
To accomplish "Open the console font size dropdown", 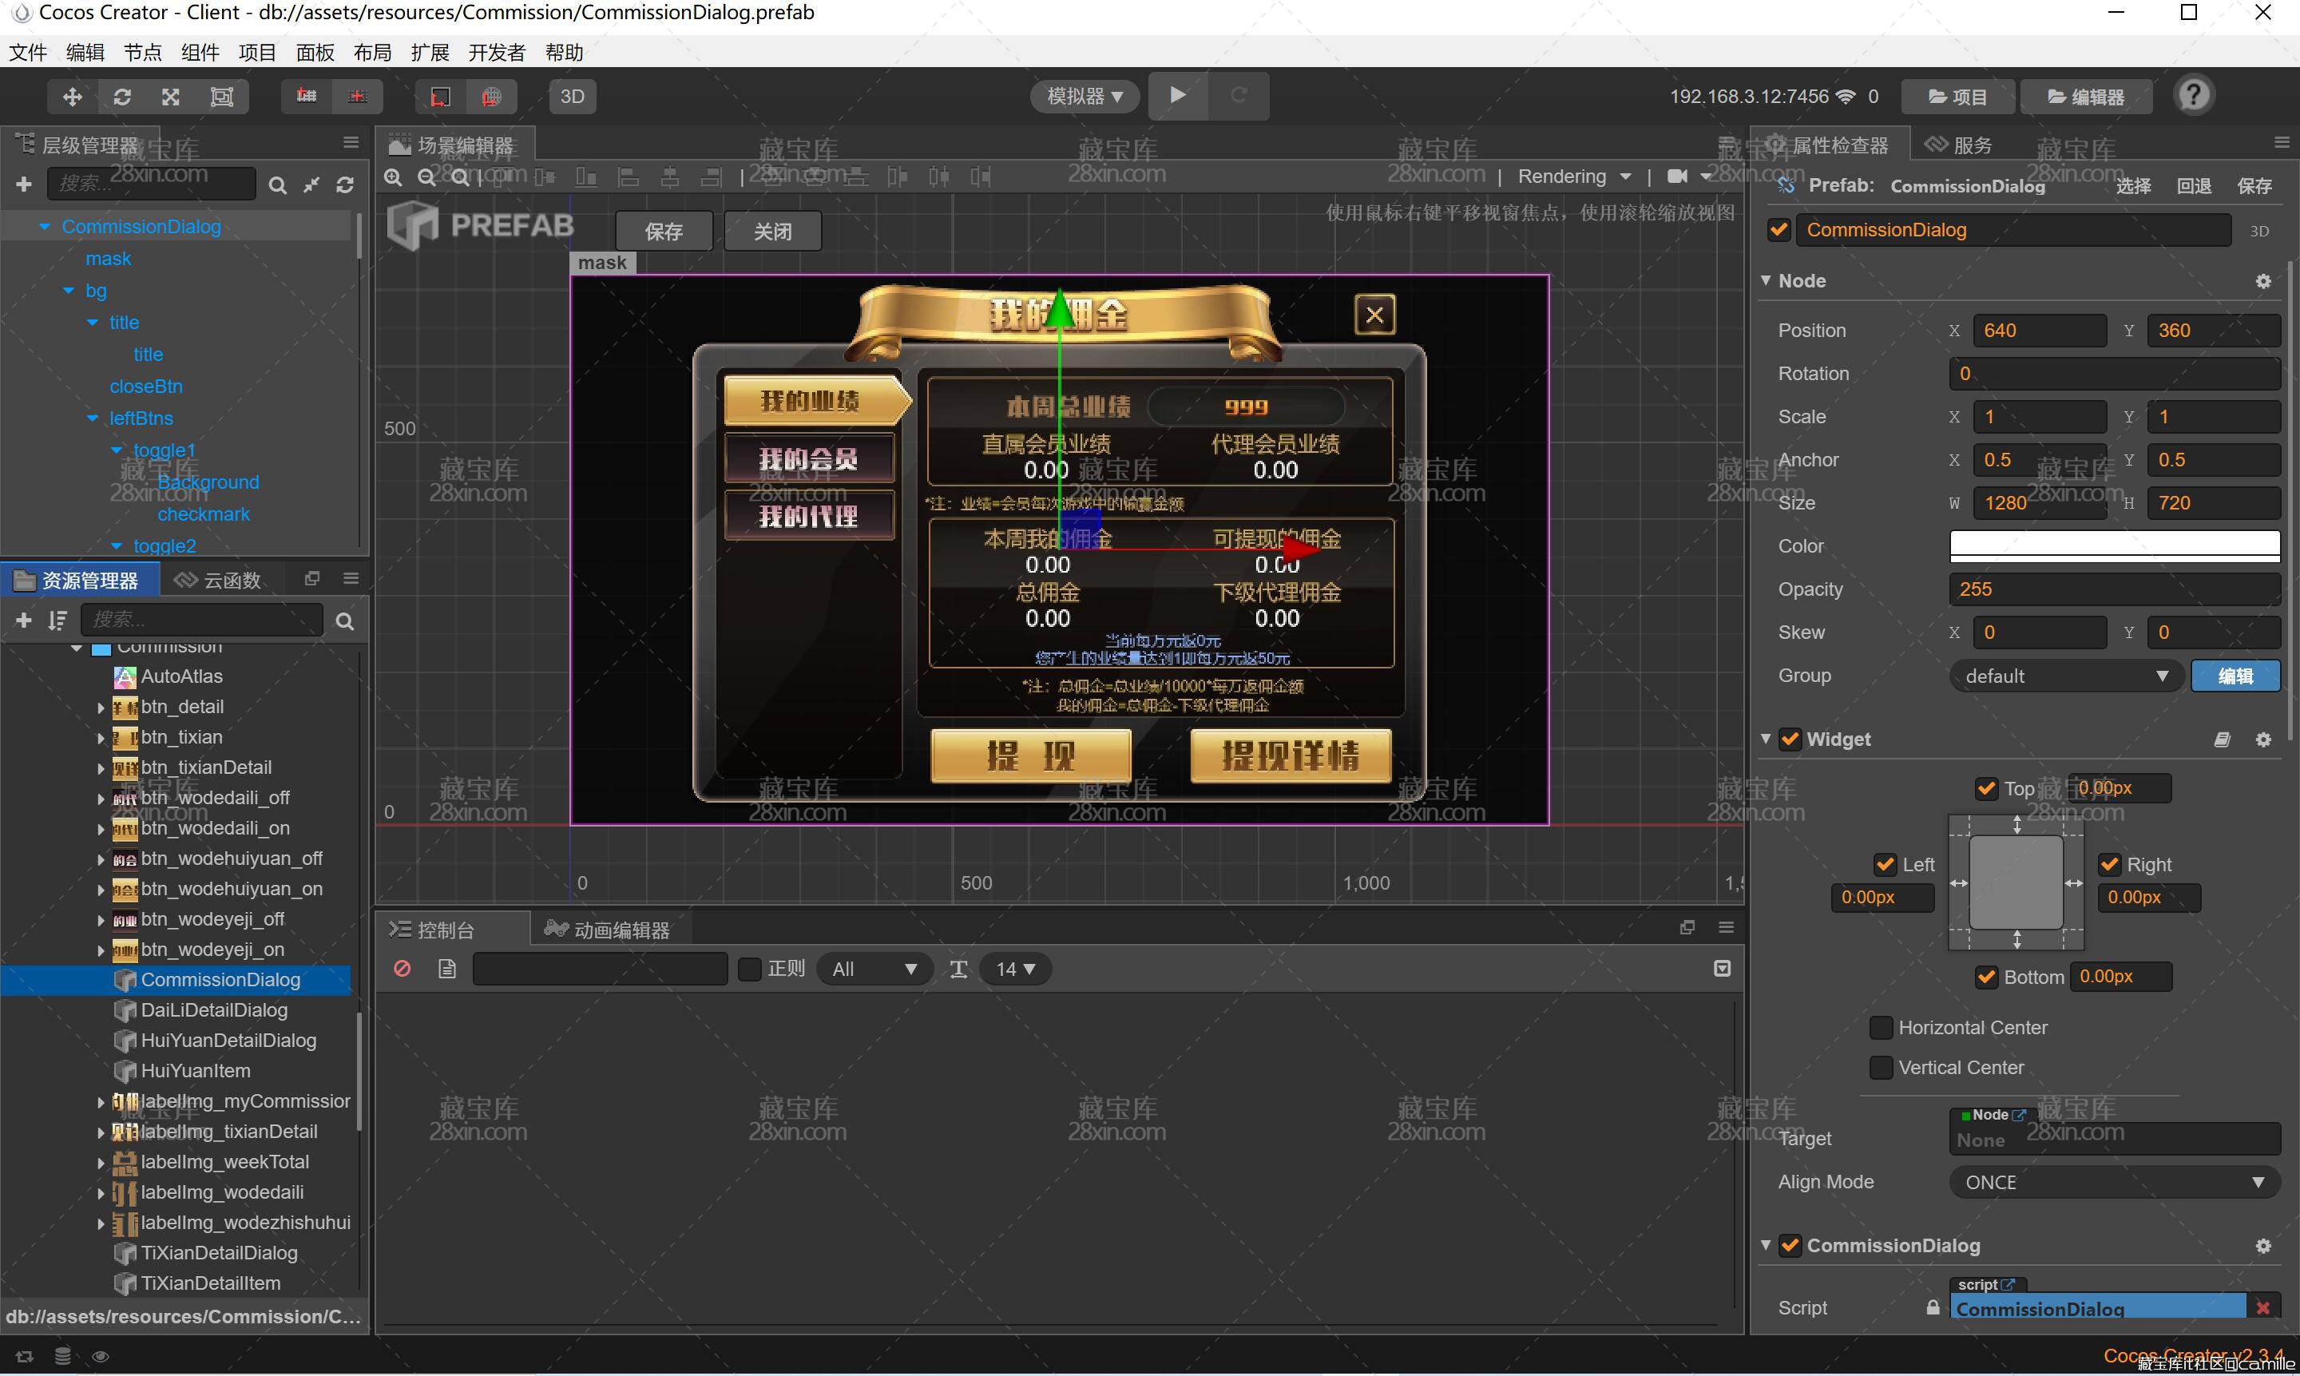I will tap(1015, 969).
